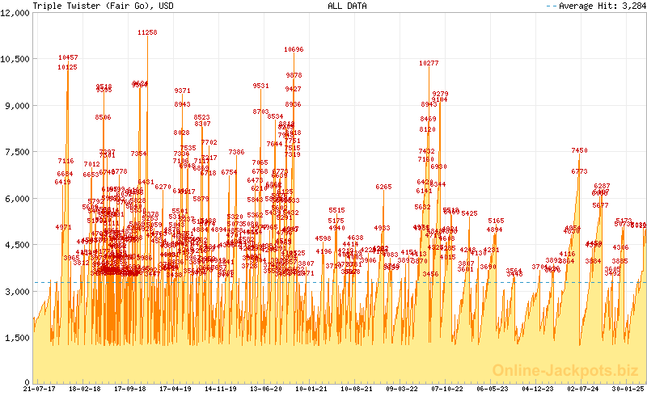The height and width of the screenshot is (396, 647).
Task: Select the 1,500 y-axis label
Action: (19, 337)
